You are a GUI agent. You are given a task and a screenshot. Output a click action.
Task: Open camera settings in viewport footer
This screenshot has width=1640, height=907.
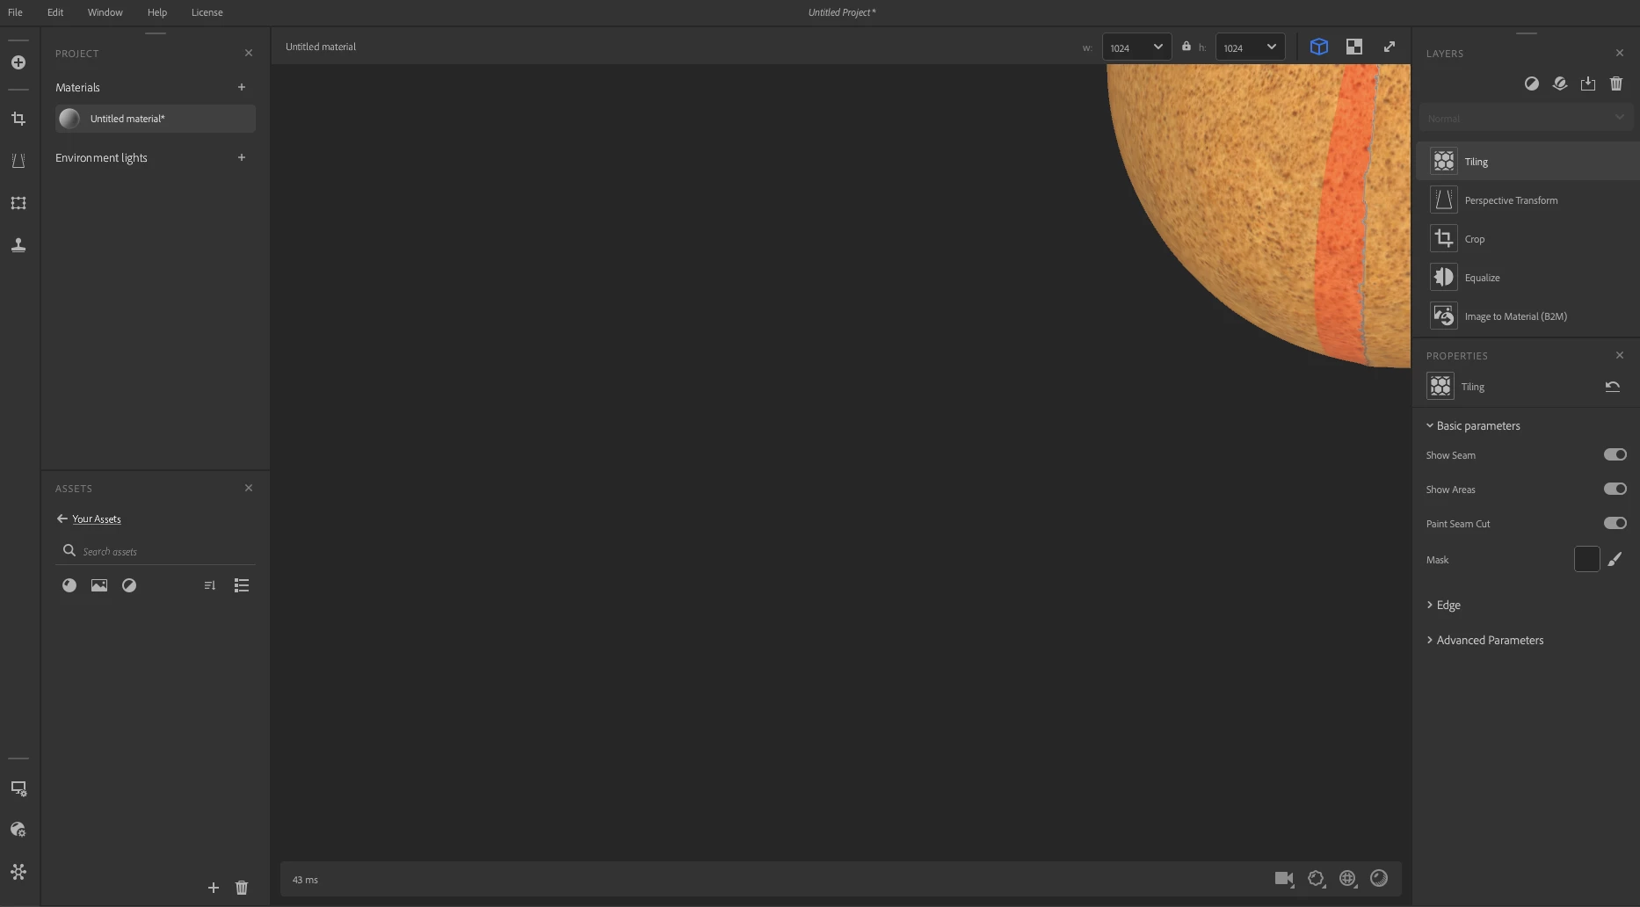(x=1284, y=878)
